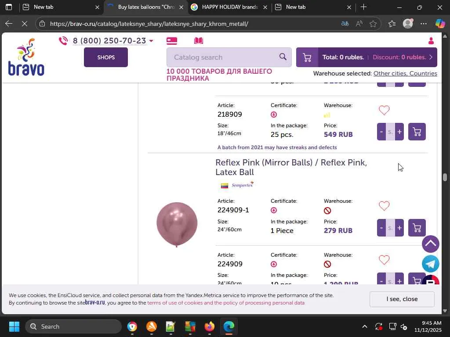Add article 218909 to favorites heart

pos(384,110)
